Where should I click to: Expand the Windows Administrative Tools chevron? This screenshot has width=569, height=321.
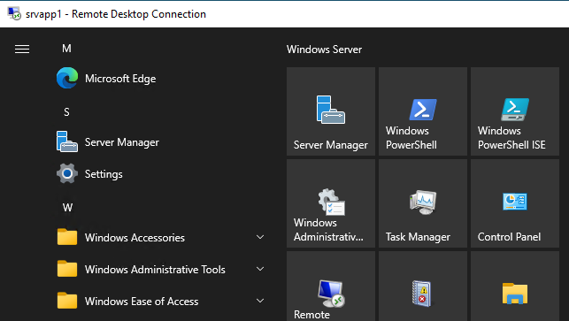point(260,269)
